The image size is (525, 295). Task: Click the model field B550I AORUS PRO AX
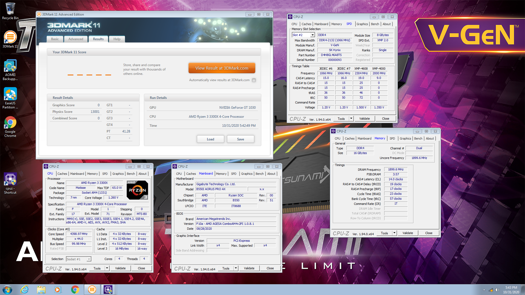tap(221, 189)
